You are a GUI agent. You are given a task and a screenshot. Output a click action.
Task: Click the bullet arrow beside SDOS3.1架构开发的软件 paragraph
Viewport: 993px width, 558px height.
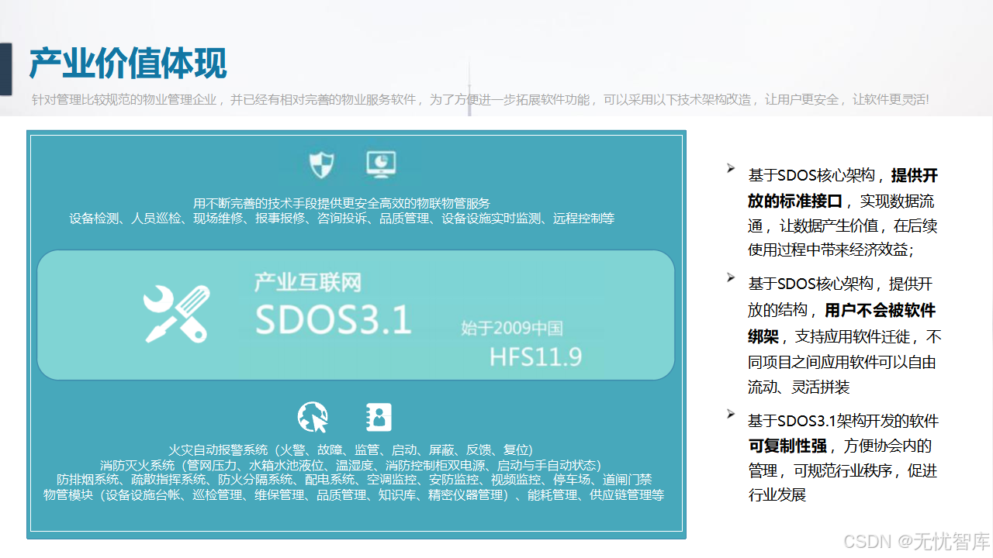point(731,414)
